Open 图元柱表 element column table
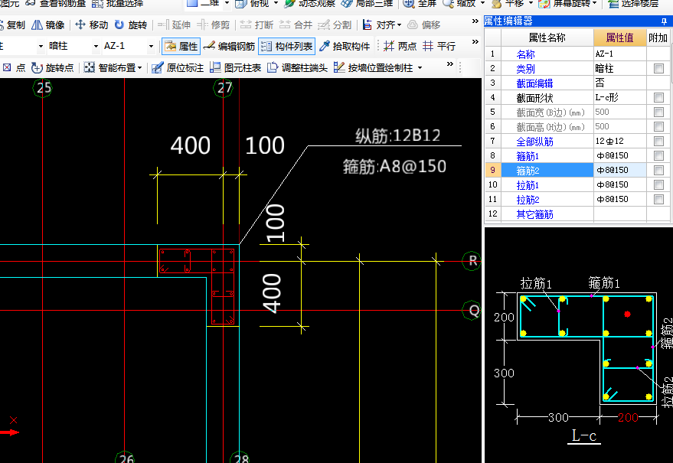The height and width of the screenshot is (463, 673). (x=236, y=68)
